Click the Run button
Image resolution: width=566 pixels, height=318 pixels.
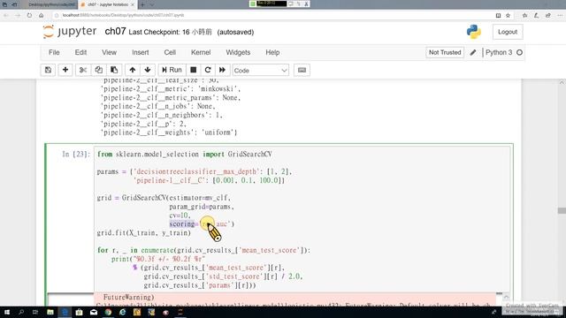click(172, 70)
